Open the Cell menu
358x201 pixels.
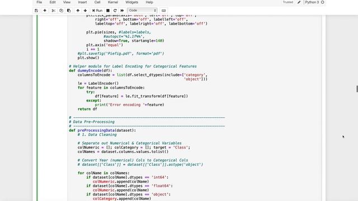click(x=97, y=2)
